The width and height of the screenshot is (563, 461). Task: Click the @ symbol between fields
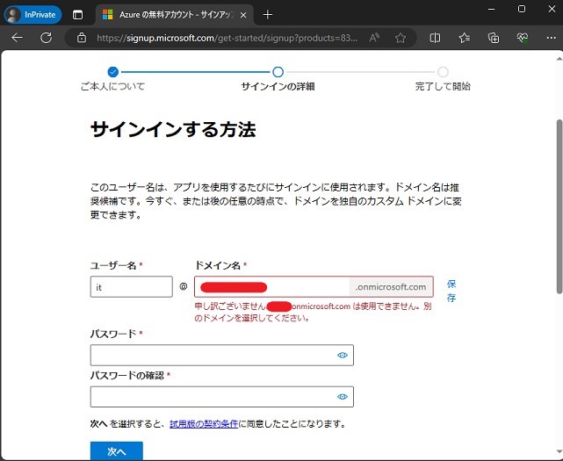[x=184, y=286]
